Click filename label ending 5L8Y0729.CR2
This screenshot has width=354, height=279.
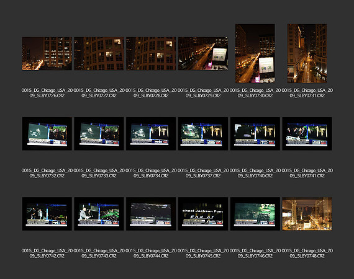tap(203, 93)
